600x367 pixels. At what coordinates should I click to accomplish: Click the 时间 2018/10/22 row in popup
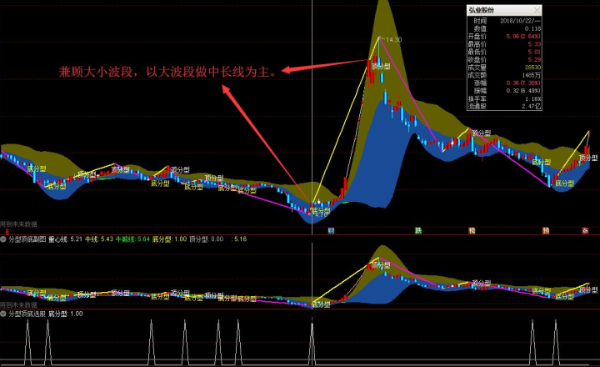pyautogui.click(x=504, y=21)
